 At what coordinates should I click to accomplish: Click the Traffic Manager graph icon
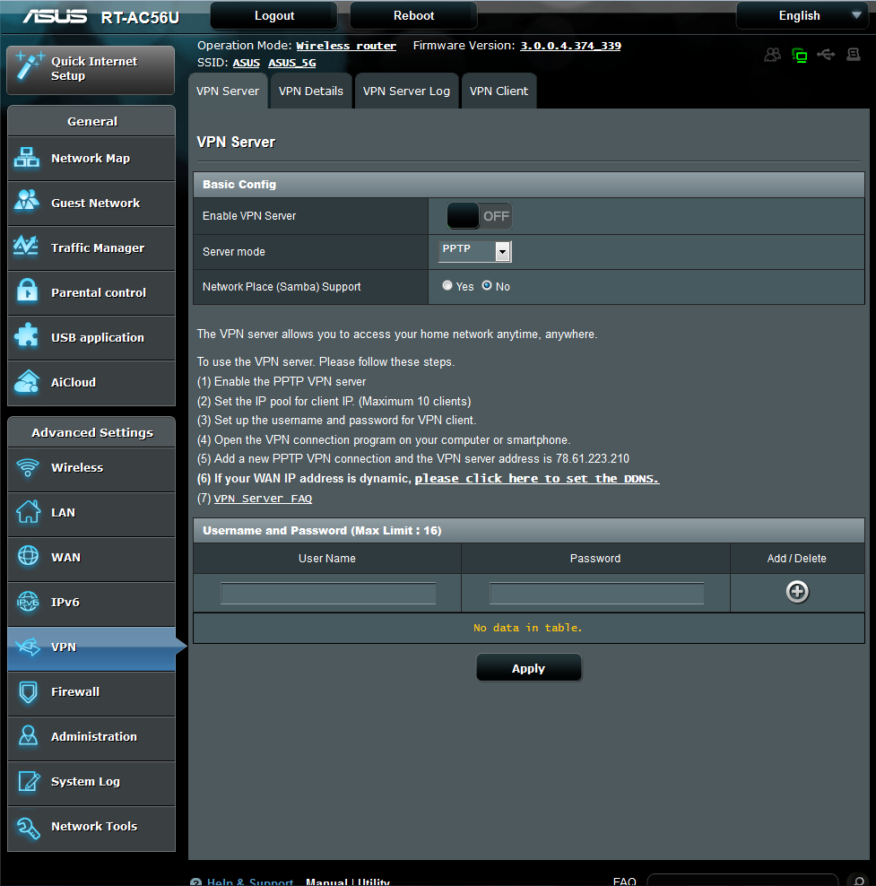[x=26, y=246]
